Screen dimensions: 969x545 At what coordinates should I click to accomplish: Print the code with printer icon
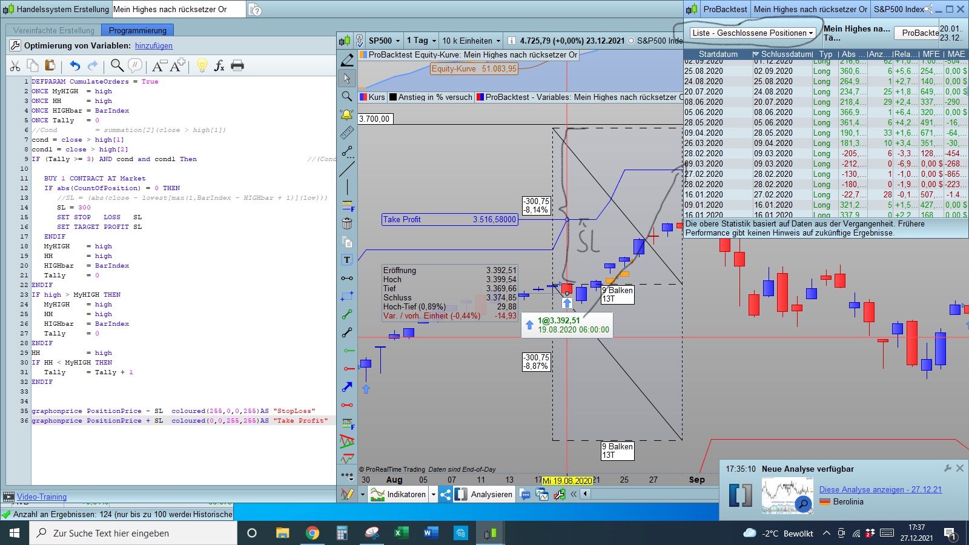coord(237,65)
